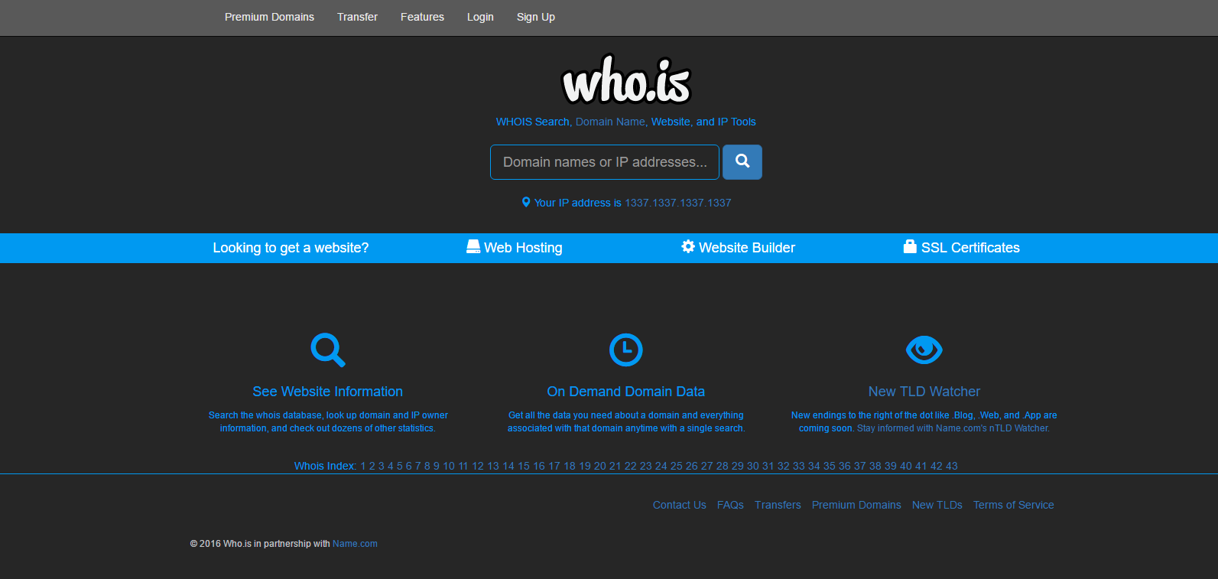The height and width of the screenshot is (579, 1218).
Task: Open Whois Index page 1
Action: [x=363, y=466]
